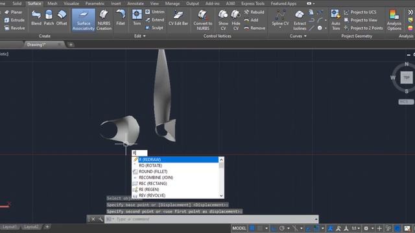Click the Sculpt tool

tap(154, 28)
